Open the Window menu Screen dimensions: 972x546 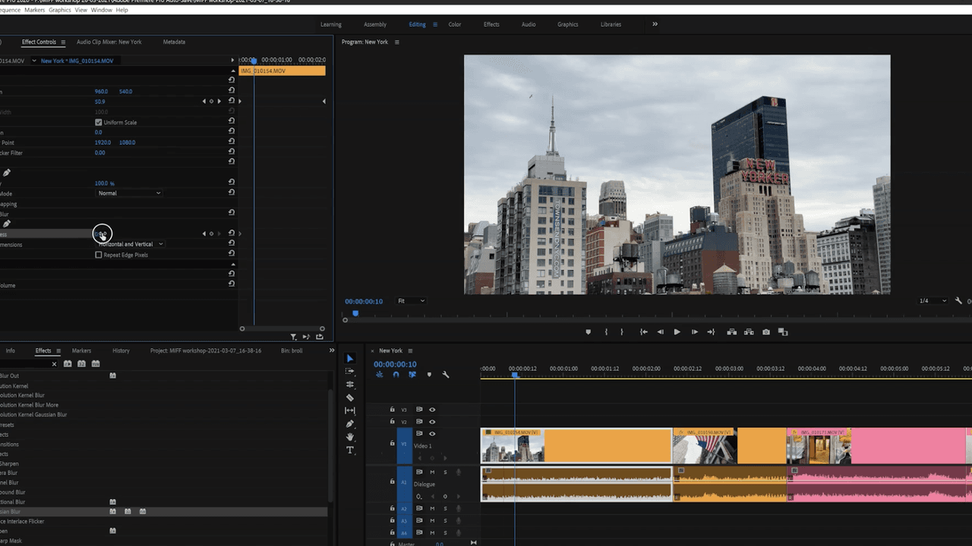pos(101,10)
